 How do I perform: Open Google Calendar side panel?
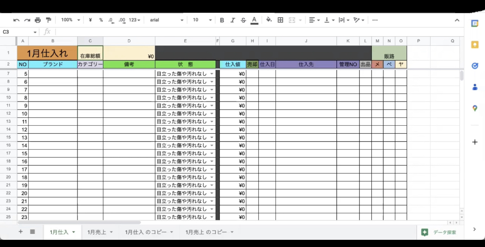475,23
